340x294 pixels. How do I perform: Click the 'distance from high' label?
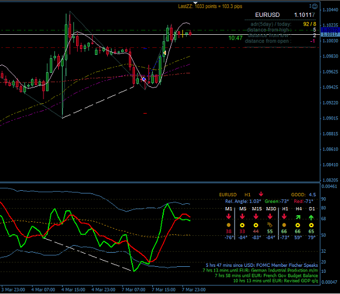click(x=268, y=30)
